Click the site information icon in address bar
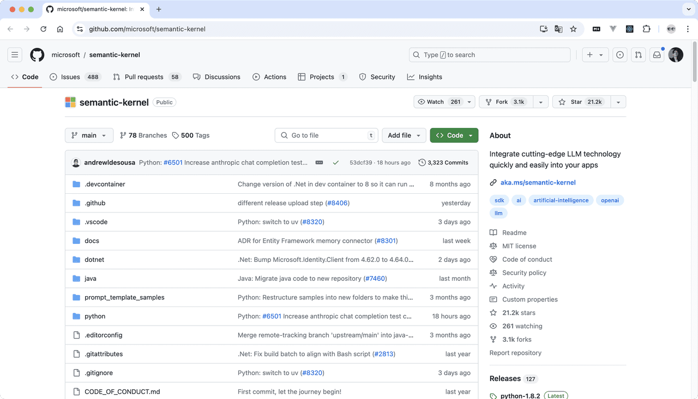 [80, 29]
